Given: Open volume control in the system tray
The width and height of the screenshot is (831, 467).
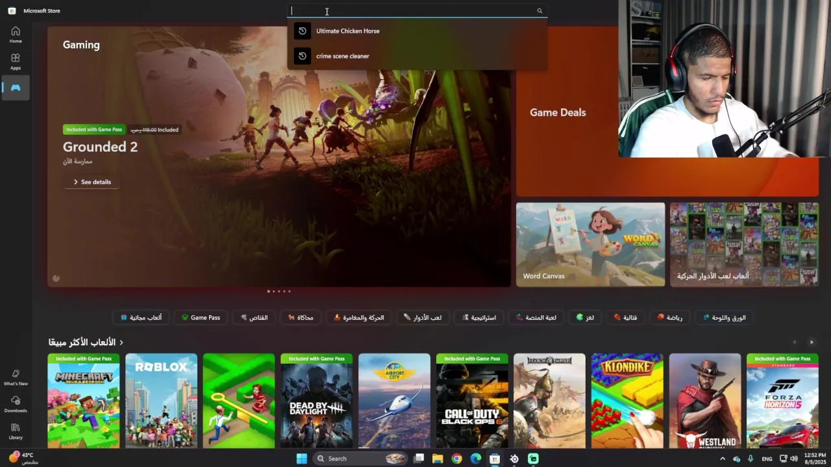Looking at the screenshot, I should coord(794,459).
